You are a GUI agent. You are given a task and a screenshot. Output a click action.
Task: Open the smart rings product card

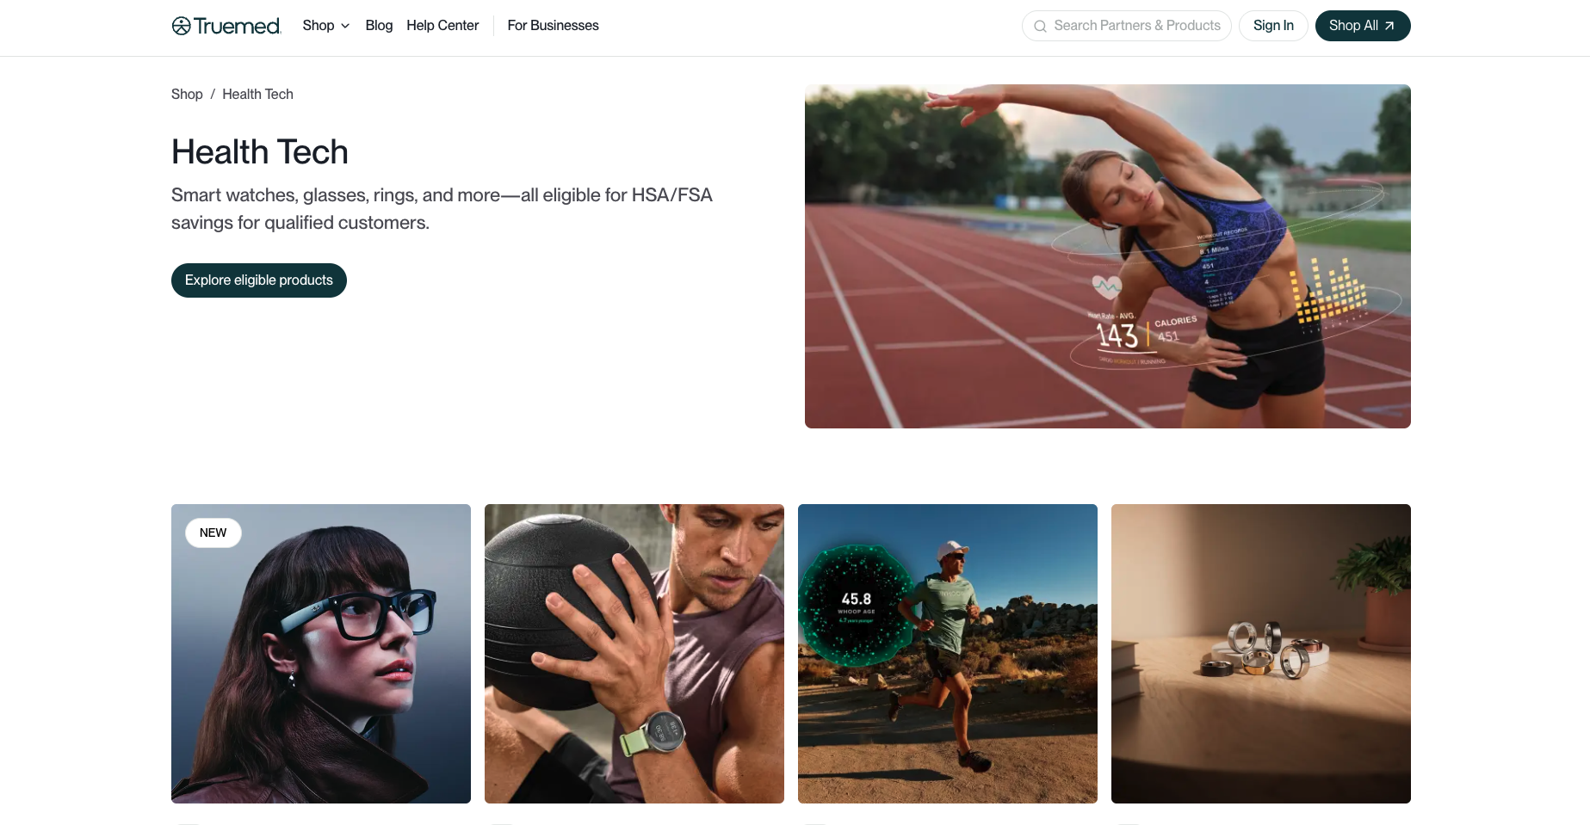click(1261, 654)
